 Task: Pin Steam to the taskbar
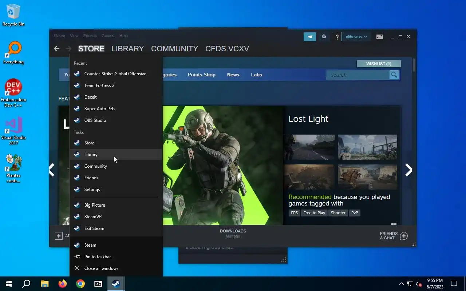coord(116,257)
